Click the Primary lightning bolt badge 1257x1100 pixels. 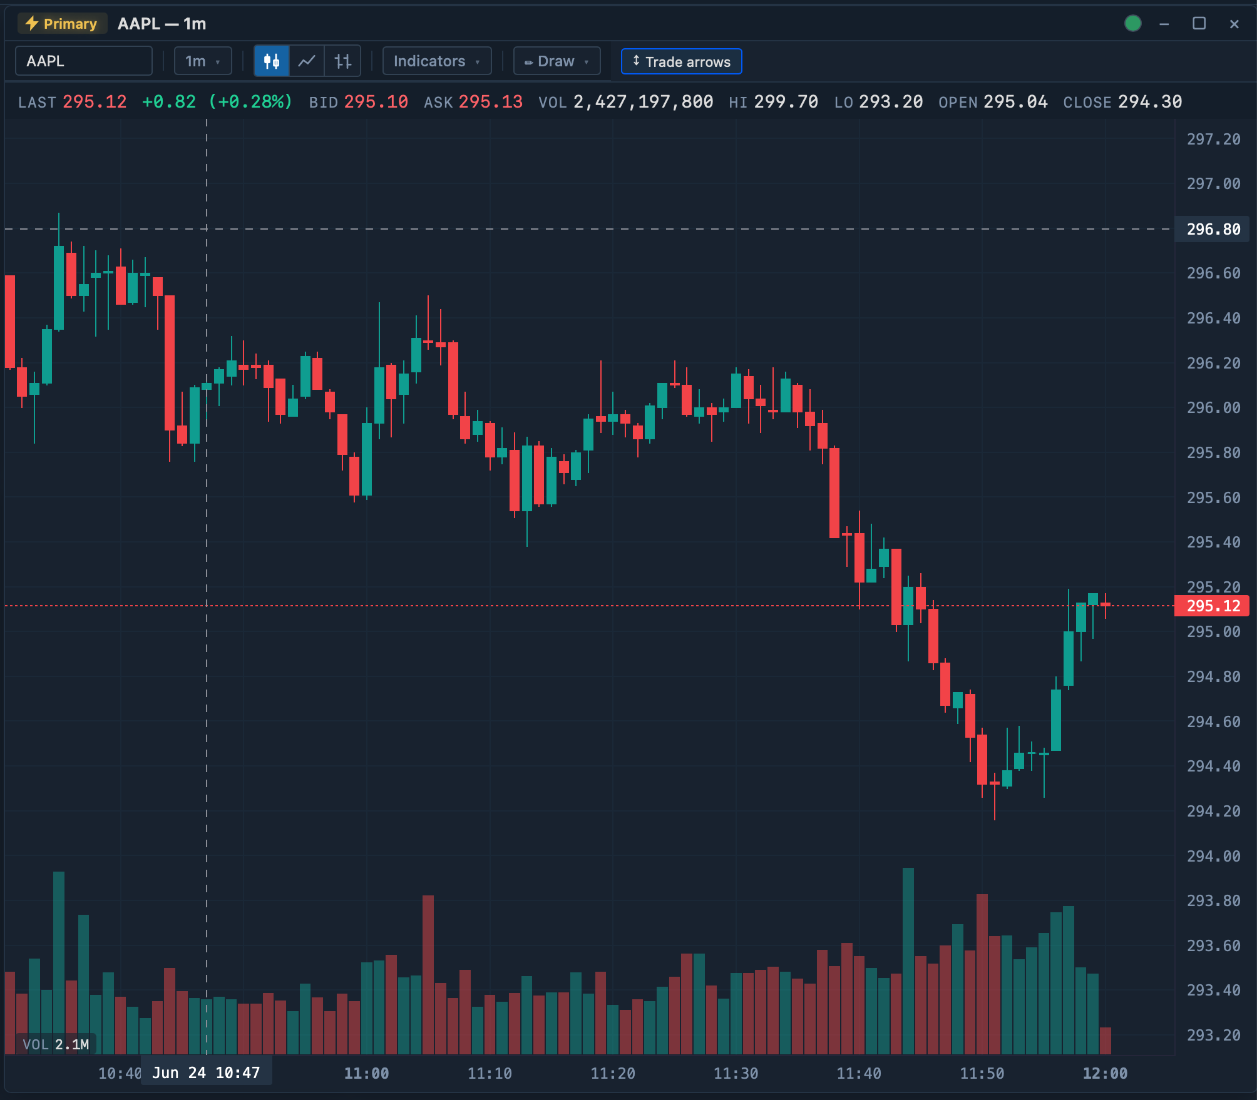coord(61,24)
